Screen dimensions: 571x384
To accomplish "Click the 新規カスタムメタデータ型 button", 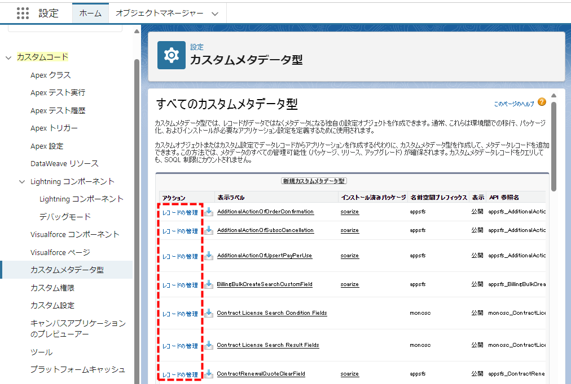I will [x=314, y=181].
